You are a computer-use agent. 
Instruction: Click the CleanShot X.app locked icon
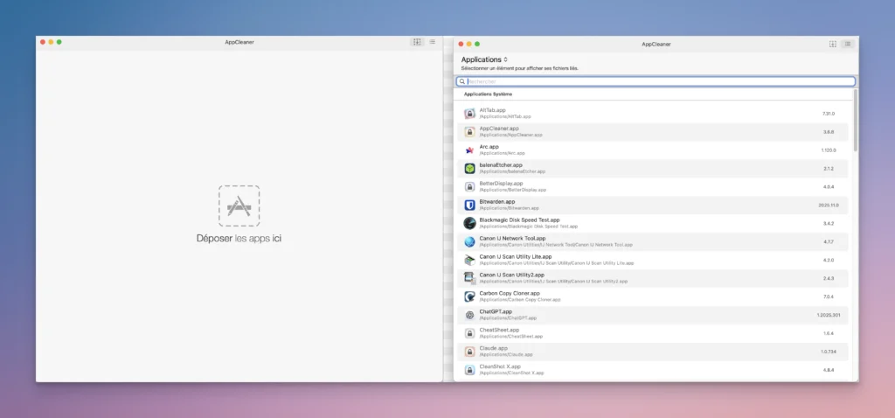tap(469, 369)
